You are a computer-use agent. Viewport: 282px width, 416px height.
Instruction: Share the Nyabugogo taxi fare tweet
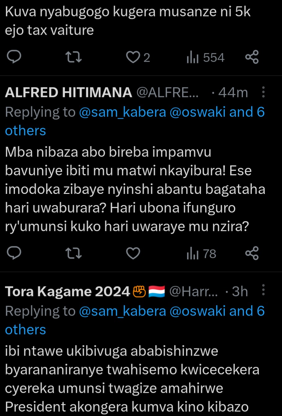coord(252,57)
